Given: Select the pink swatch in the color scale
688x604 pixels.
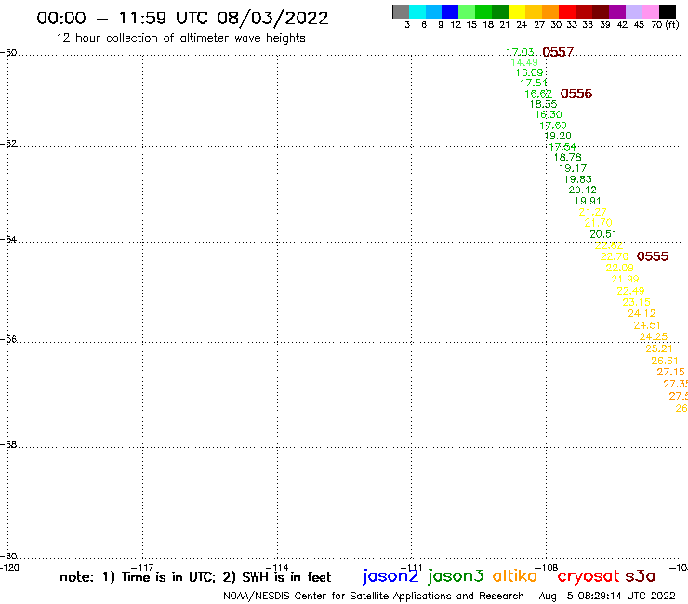Looking at the screenshot, I should click(650, 11).
